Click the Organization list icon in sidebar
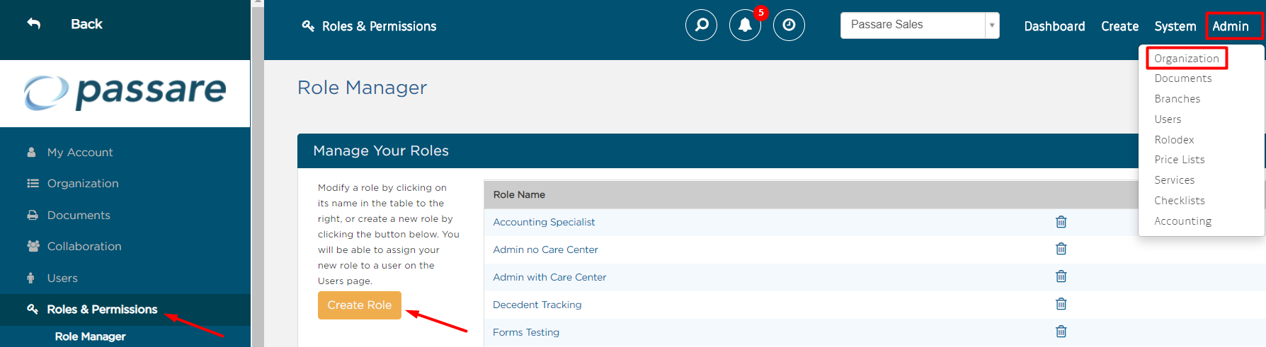The height and width of the screenshot is (347, 1266). pos(33,183)
